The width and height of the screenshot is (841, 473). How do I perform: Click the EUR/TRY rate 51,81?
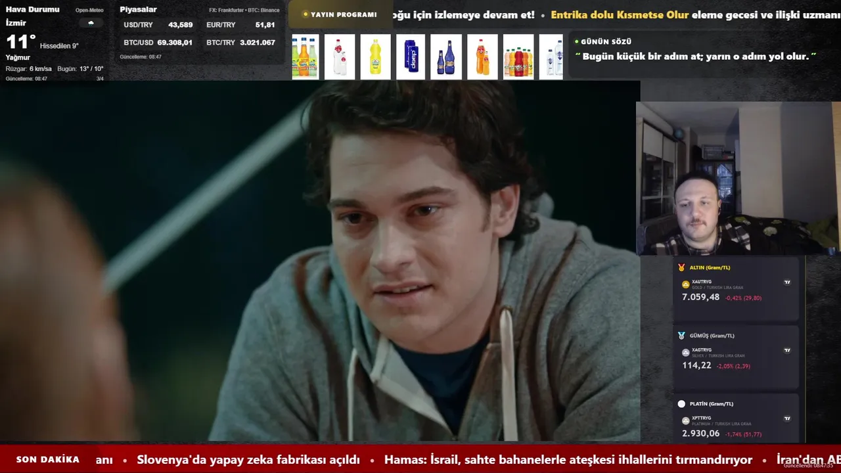[x=265, y=25]
